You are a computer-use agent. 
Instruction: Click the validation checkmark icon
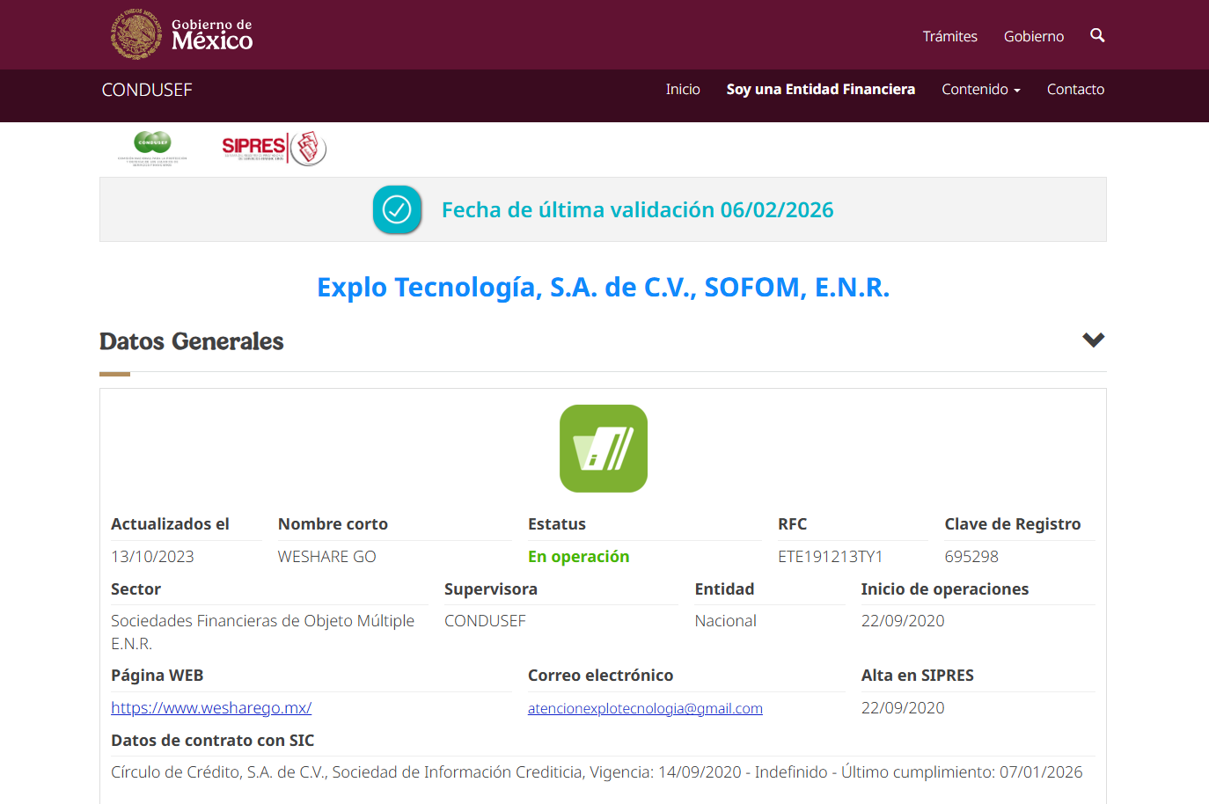[x=397, y=210]
